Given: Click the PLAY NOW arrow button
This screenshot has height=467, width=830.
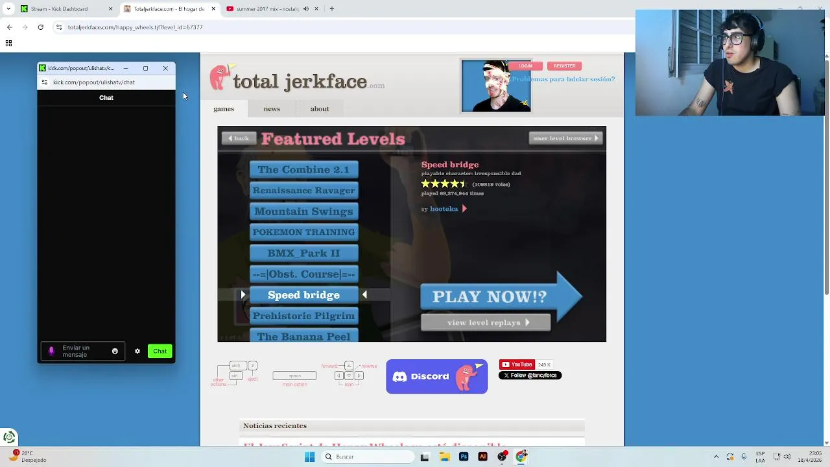Looking at the screenshot, I should [x=501, y=296].
